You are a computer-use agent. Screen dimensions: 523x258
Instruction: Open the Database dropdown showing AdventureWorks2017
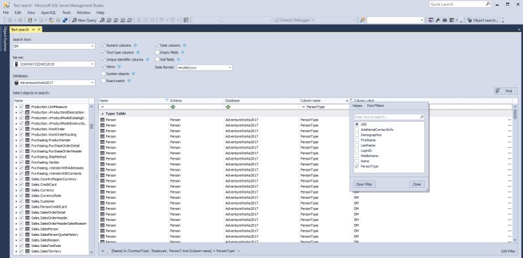point(92,83)
